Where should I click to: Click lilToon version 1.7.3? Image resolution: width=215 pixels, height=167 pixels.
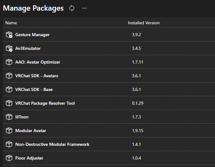coord(136,117)
